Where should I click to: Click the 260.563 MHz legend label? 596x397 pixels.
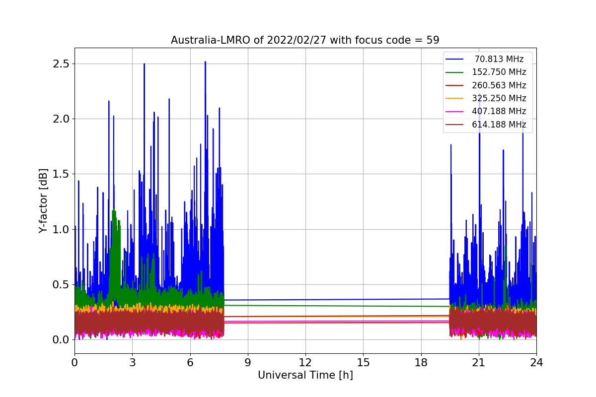pos(499,85)
